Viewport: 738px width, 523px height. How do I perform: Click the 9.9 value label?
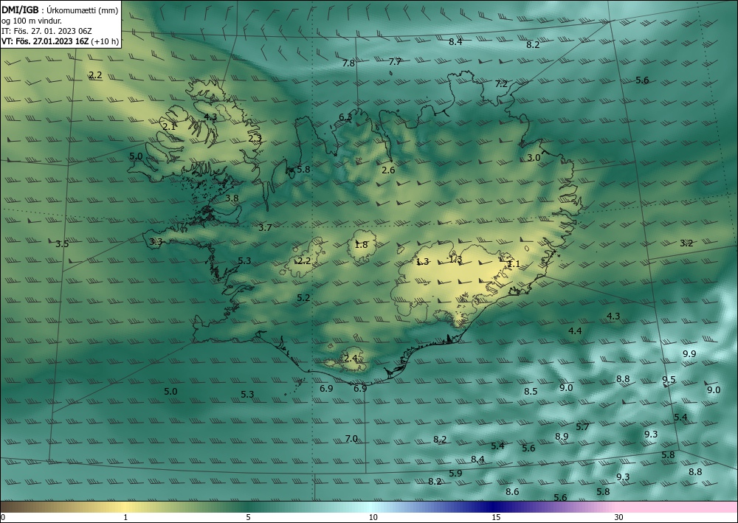[689, 354]
